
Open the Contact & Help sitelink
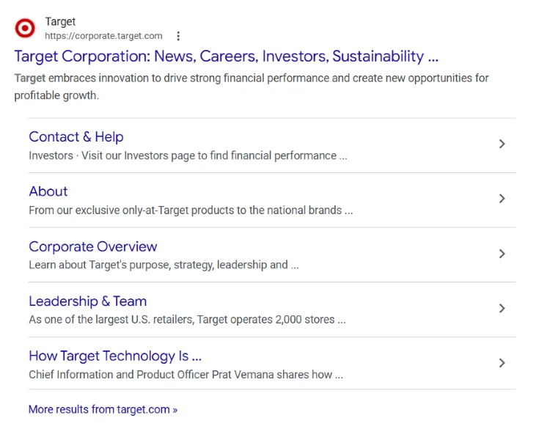(x=76, y=136)
